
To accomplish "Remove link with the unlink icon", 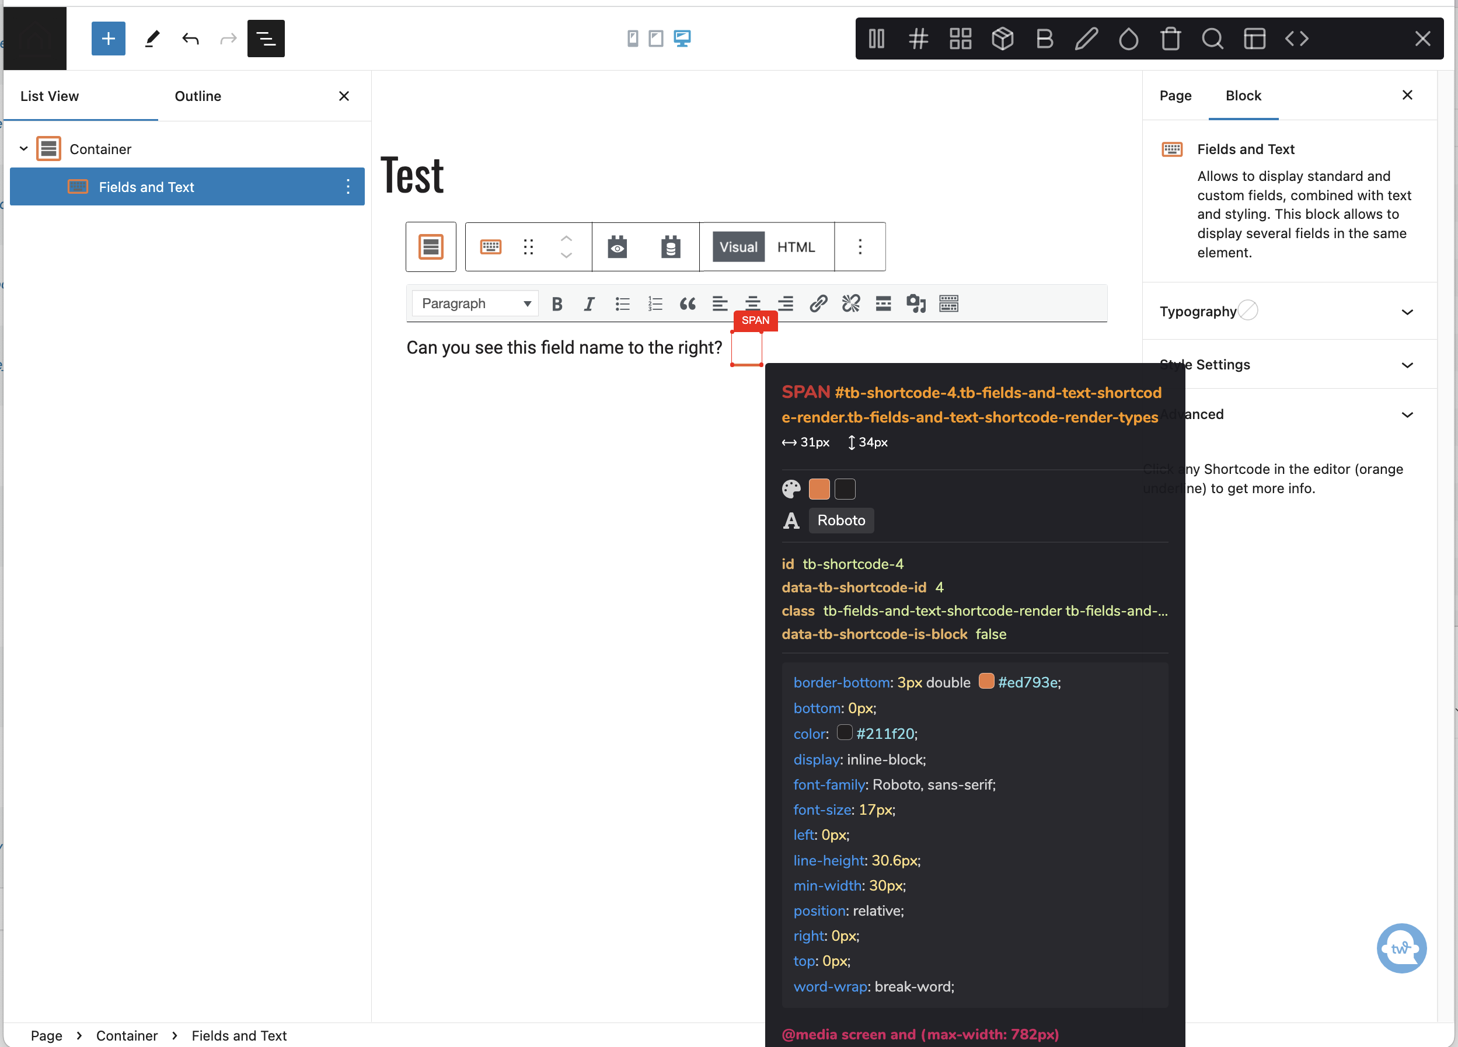I will pos(851,303).
